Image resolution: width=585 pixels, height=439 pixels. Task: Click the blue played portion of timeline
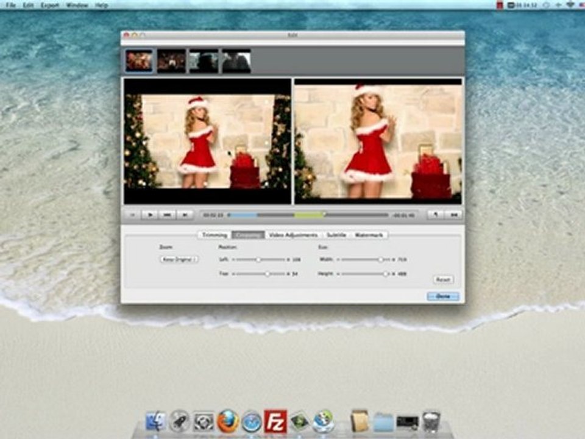(x=243, y=215)
